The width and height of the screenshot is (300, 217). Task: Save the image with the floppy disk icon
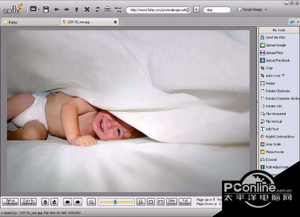[x=46, y=9]
